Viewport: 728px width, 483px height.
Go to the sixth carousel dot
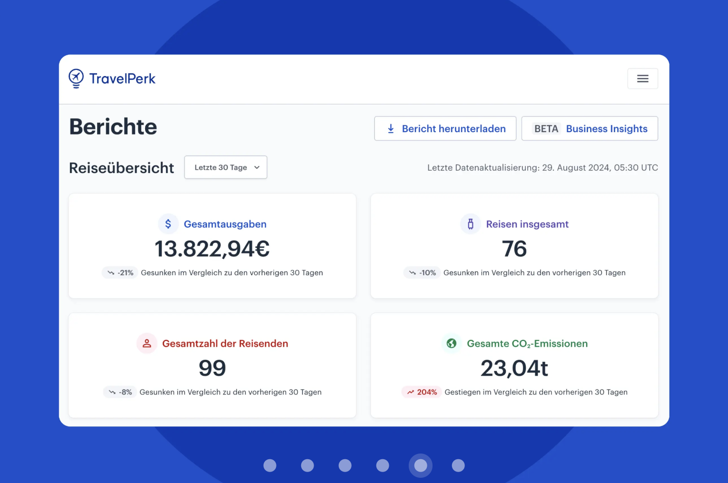[x=458, y=465]
